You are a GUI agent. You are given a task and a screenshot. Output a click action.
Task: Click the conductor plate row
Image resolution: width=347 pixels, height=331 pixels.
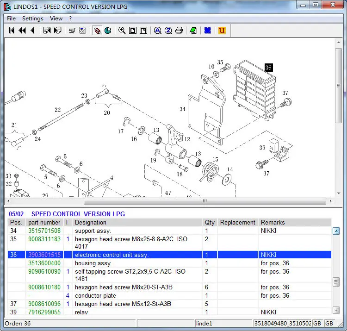pos(169,295)
